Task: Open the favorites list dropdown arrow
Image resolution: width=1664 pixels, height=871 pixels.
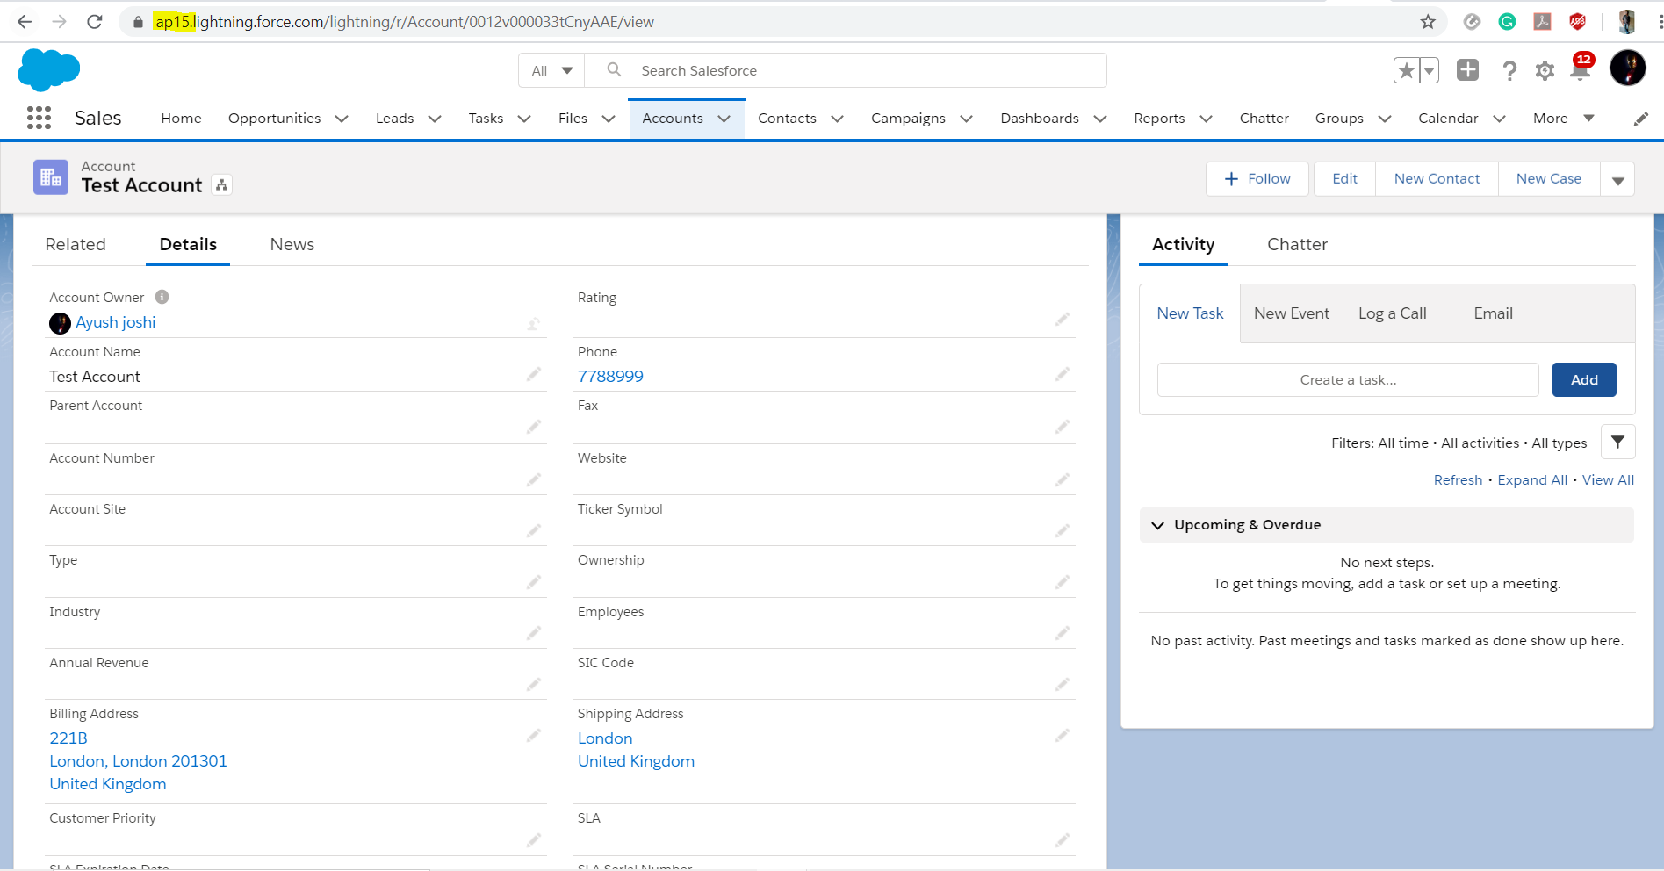Action: click(x=1429, y=70)
